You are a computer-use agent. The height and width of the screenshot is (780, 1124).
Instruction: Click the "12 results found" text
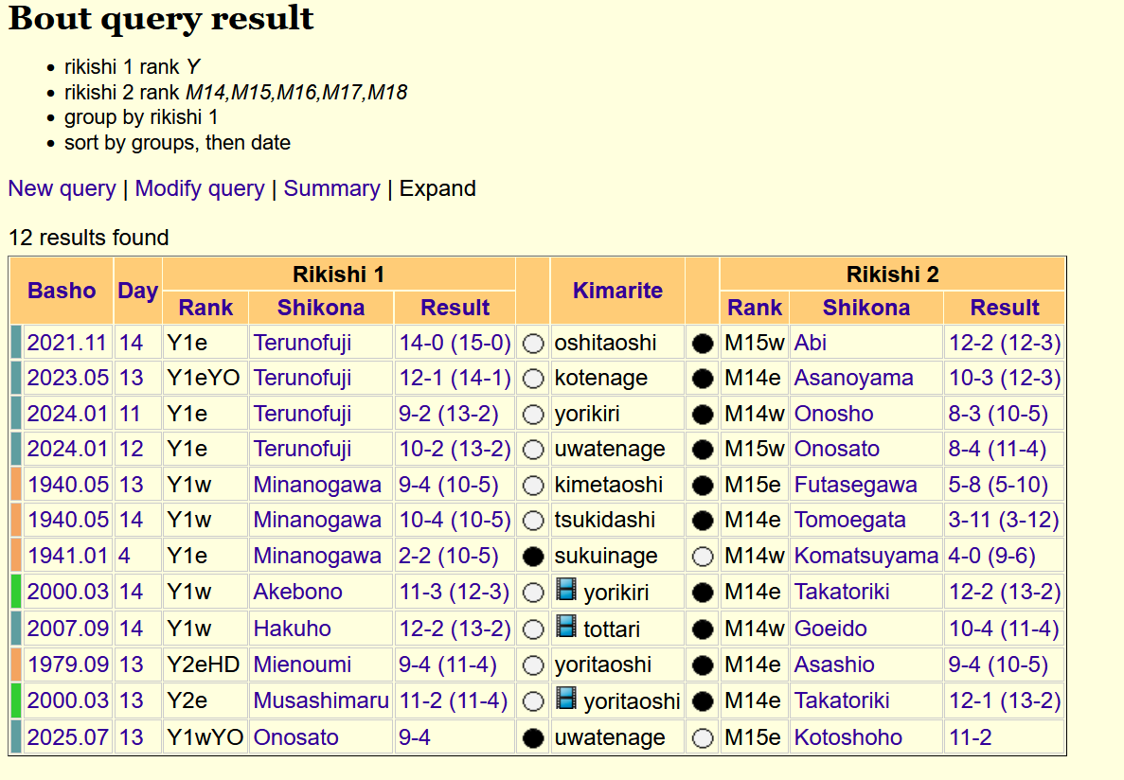[88, 238]
